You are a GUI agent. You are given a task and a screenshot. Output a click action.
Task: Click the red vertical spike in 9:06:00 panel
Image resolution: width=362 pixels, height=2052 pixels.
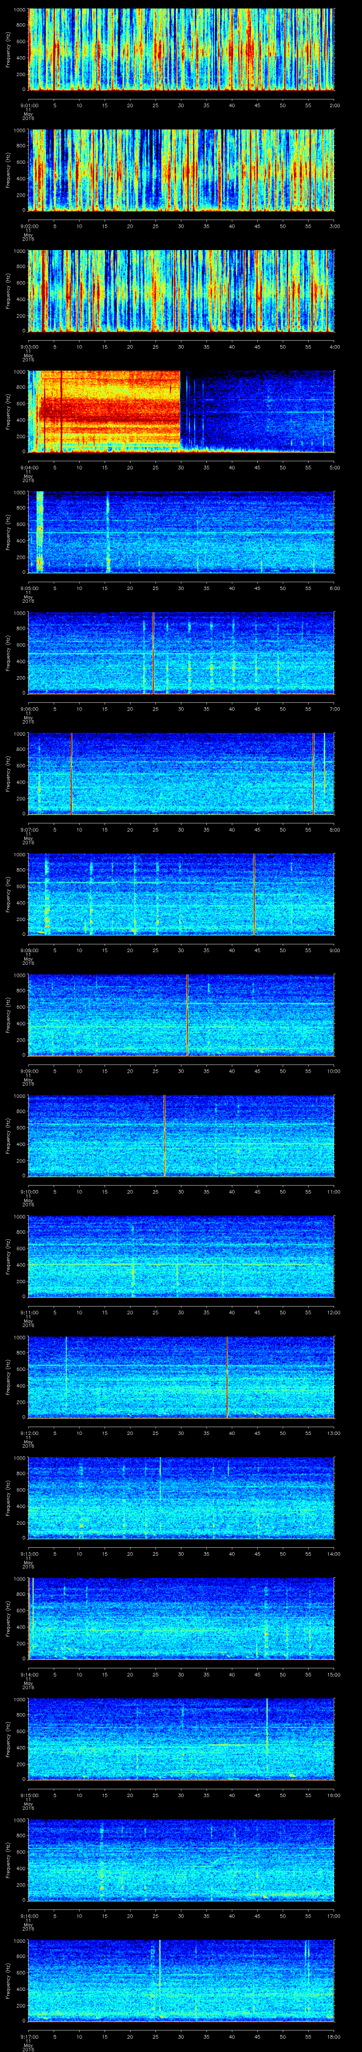(x=153, y=653)
